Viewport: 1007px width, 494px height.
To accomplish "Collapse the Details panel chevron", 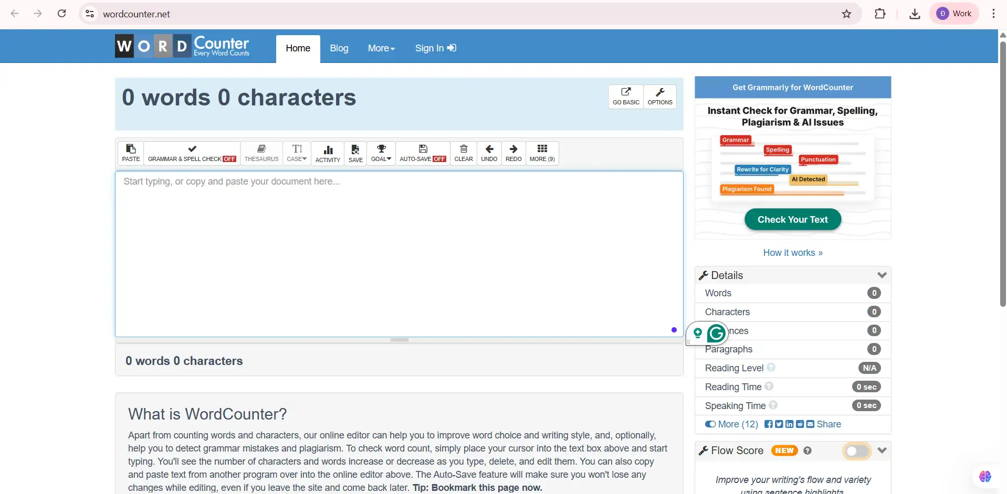I will point(882,275).
